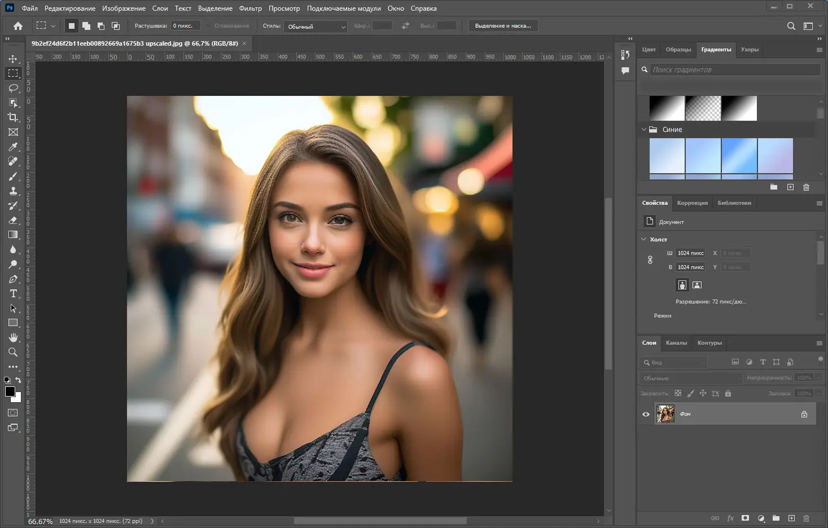Click the Выделение и маска button
828x528 pixels.
503,26
